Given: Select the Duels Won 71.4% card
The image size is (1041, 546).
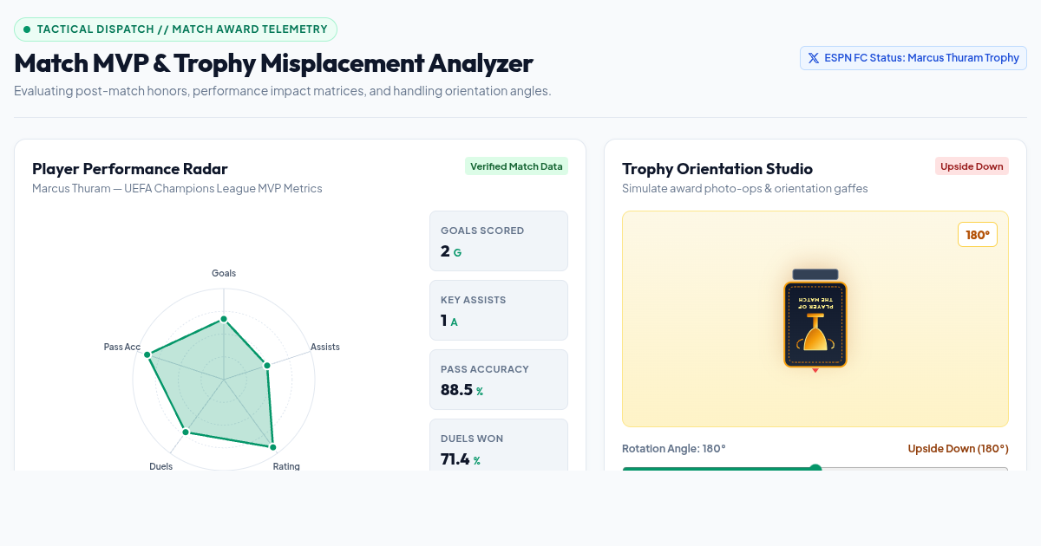Looking at the screenshot, I should pyautogui.click(x=499, y=445).
